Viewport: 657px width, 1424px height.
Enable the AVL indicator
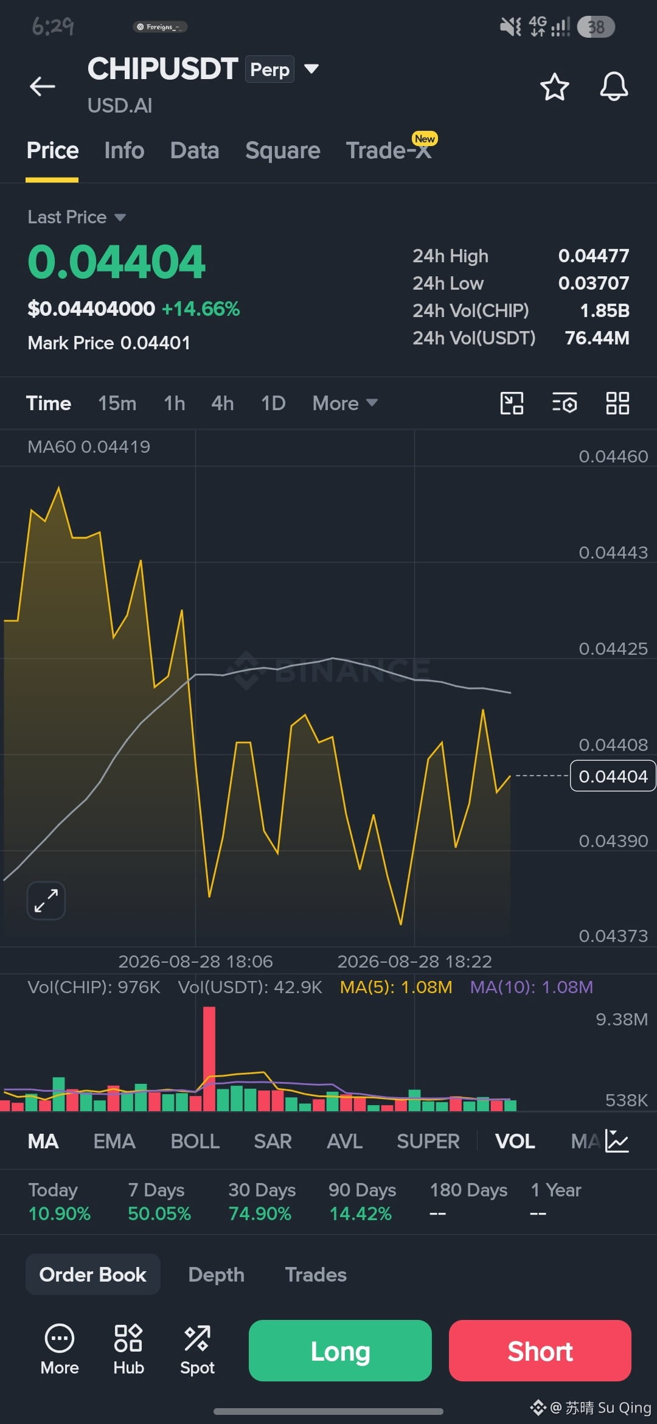pos(344,1141)
